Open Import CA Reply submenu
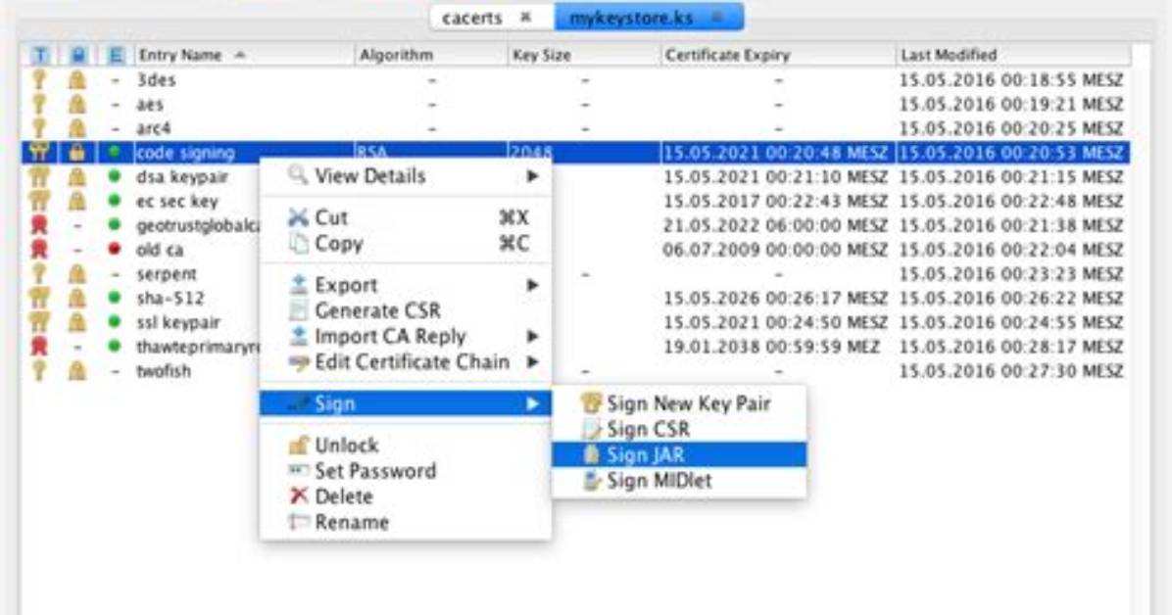The image size is (1172, 615). 405,336
